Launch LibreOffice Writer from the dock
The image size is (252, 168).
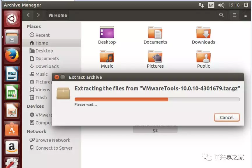12,74
